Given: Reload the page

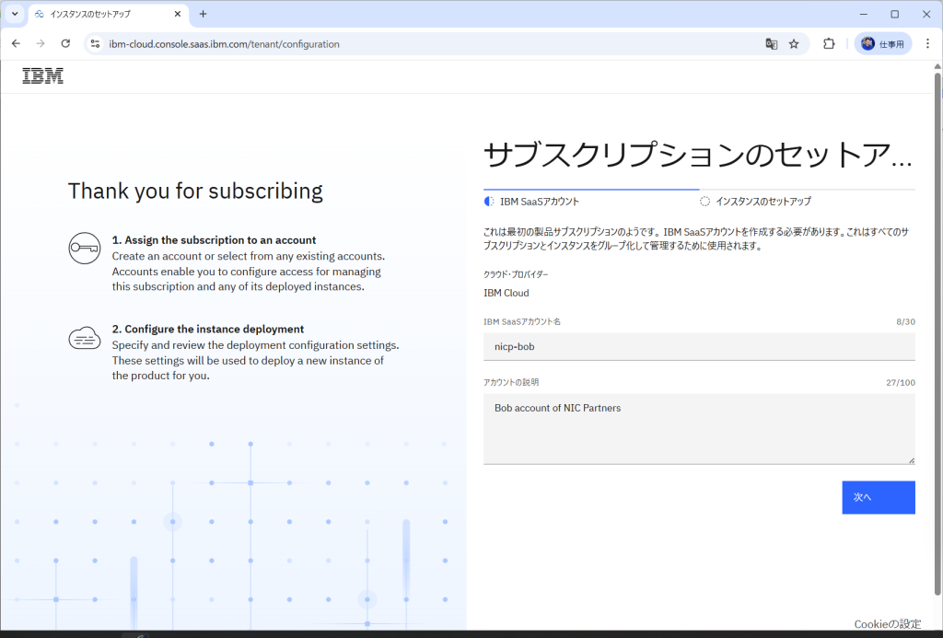Looking at the screenshot, I should (x=65, y=44).
